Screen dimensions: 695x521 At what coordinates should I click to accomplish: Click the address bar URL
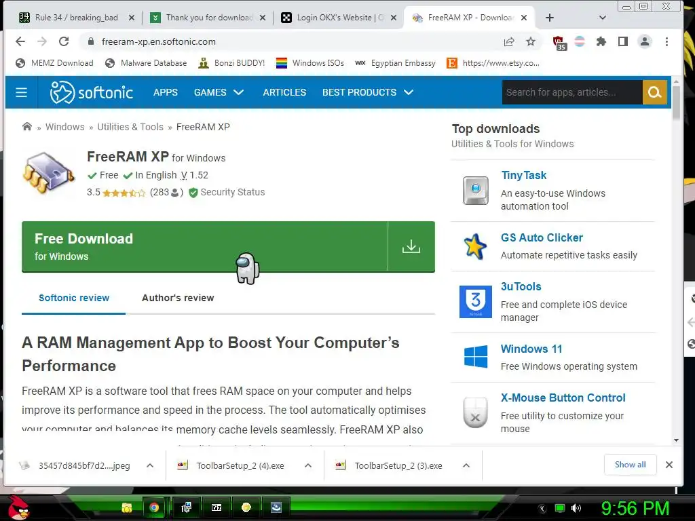159,41
